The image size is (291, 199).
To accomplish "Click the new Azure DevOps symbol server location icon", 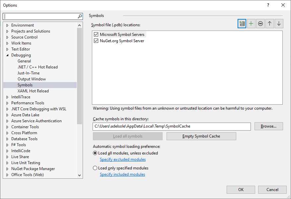I will [x=242, y=23].
